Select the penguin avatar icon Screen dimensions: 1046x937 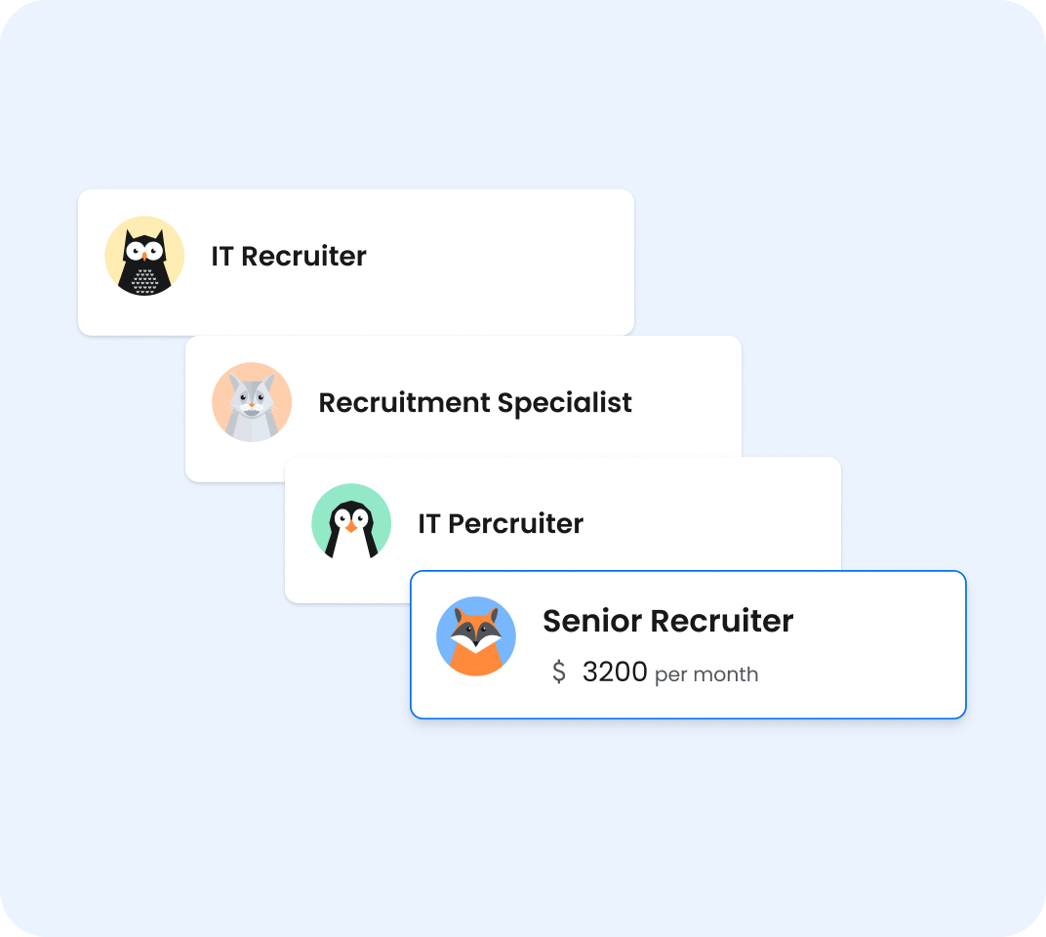click(351, 523)
